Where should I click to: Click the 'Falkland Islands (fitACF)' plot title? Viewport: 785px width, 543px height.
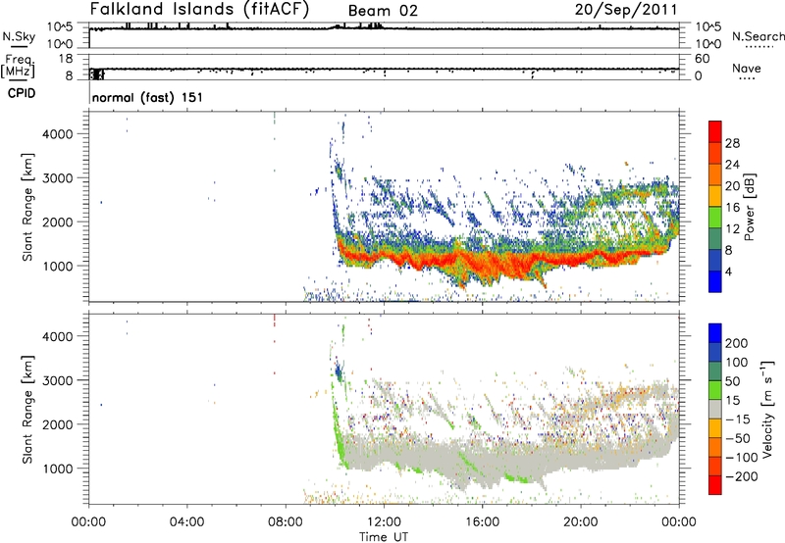coord(199,9)
